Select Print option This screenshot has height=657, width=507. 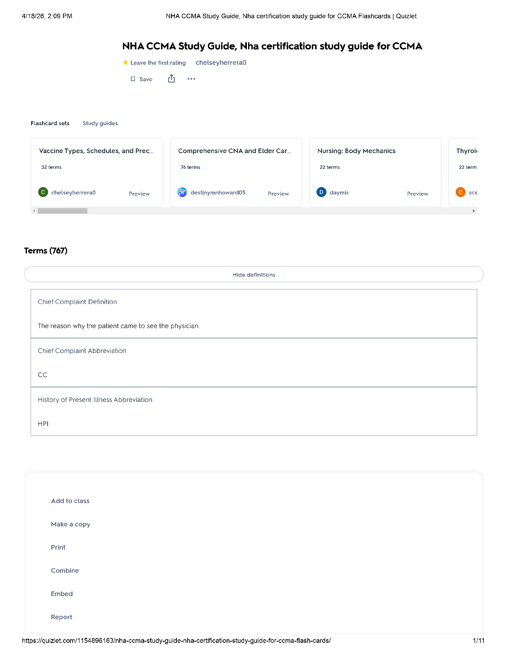pyautogui.click(x=58, y=547)
